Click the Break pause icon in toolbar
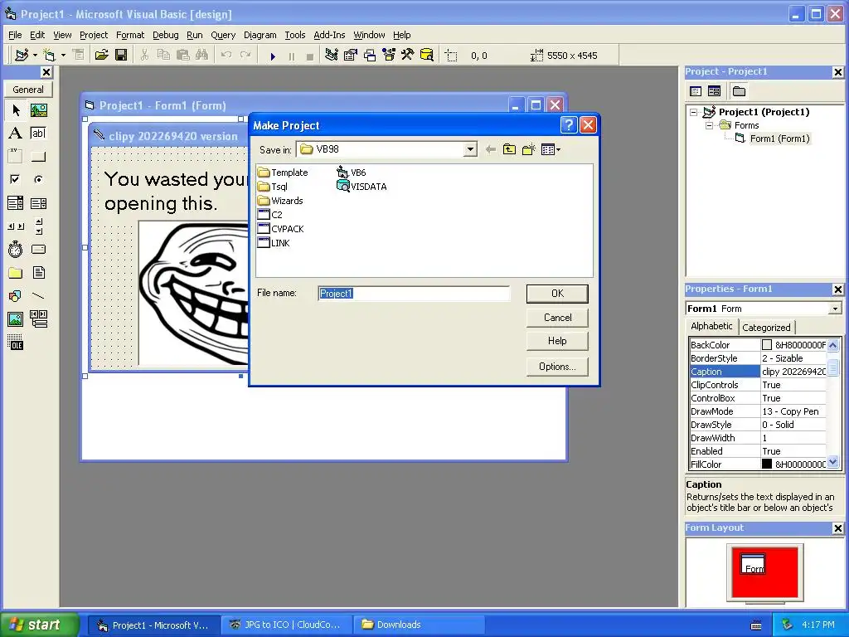Screen dimensions: 849x637 coord(292,56)
